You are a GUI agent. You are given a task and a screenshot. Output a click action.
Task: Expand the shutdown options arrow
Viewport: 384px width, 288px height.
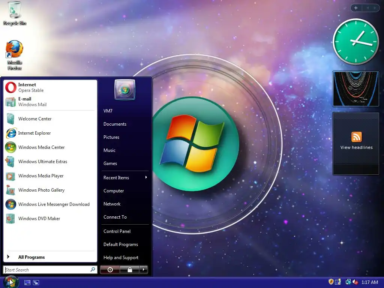click(144, 270)
